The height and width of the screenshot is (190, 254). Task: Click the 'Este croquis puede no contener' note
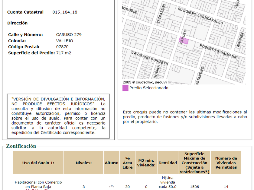[x=185, y=117]
